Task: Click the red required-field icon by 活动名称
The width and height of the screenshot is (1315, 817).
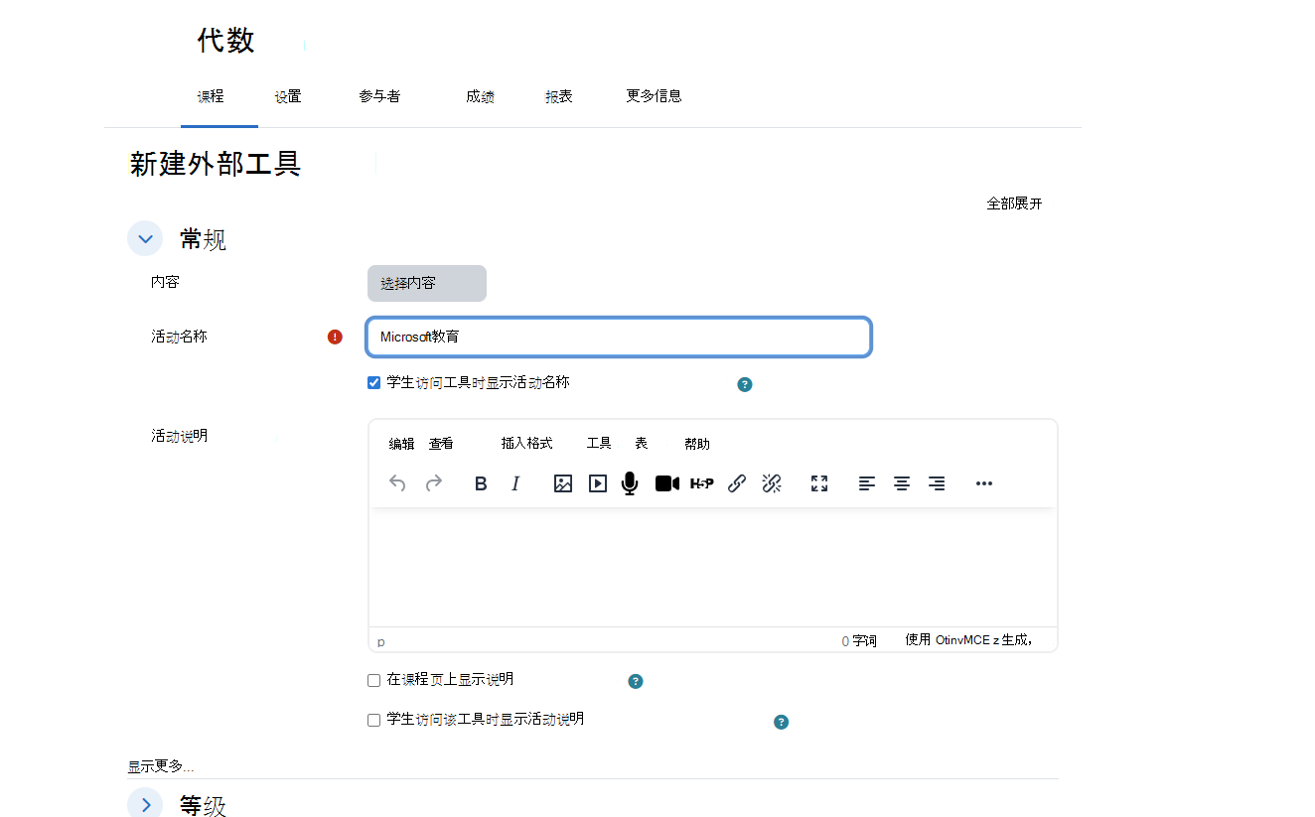Action: [x=335, y=337]
